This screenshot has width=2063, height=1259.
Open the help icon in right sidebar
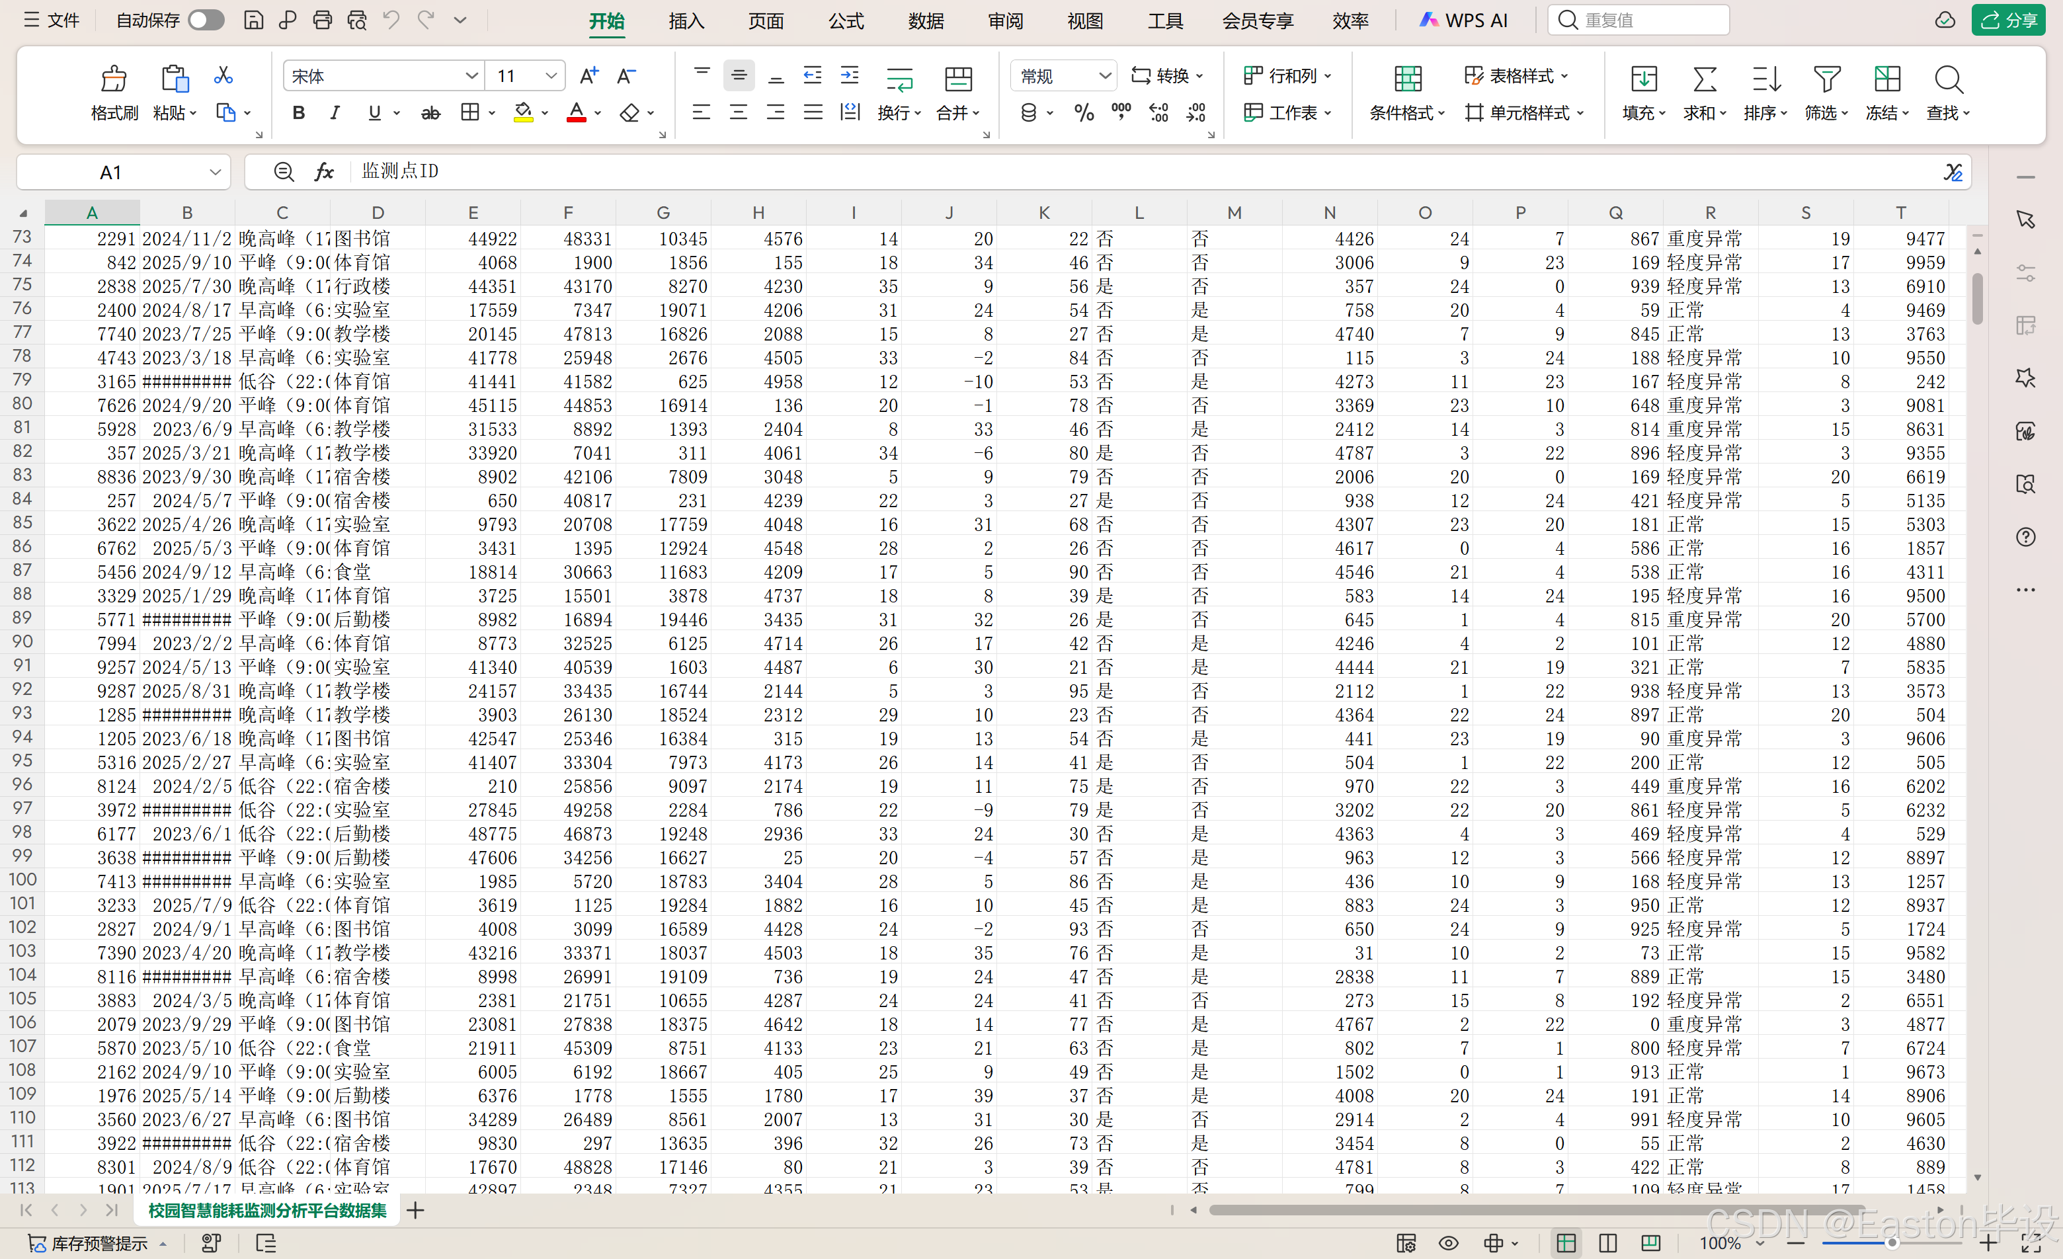(x=2025, y=536)
